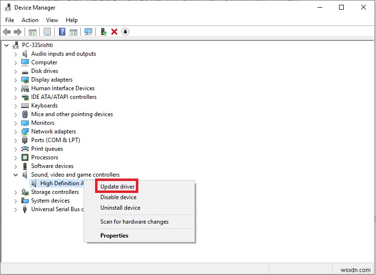Image resolution: width=376 pixels, height=275 pixels.
Task: Select the Processors tree label
Action: click(45, 157)
